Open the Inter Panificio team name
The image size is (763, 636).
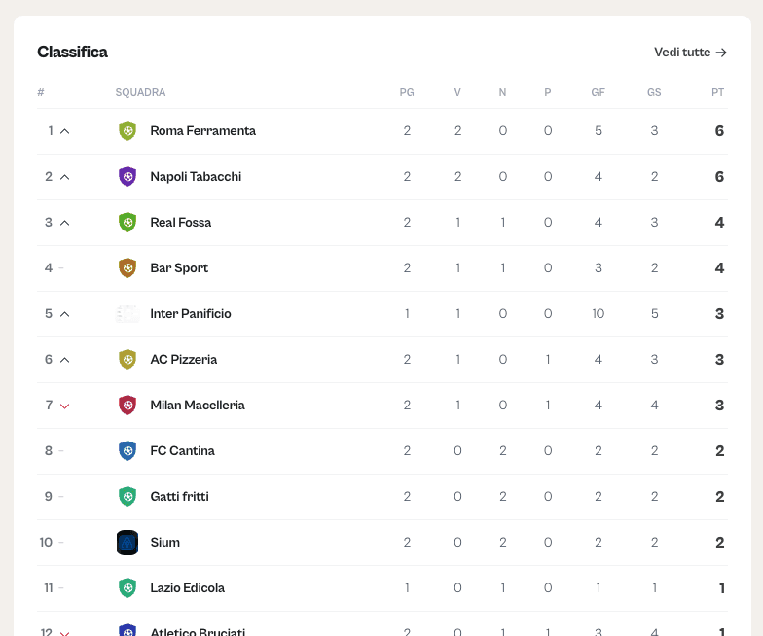[191, 313]
